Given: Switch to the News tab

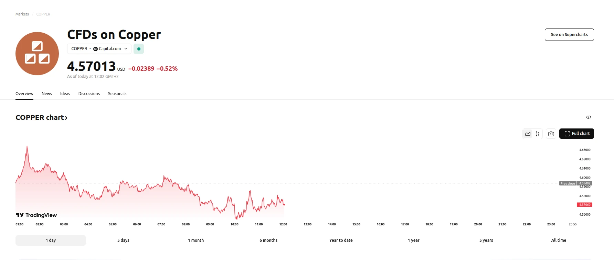Looking at the screenshot, I should (47, 94).
